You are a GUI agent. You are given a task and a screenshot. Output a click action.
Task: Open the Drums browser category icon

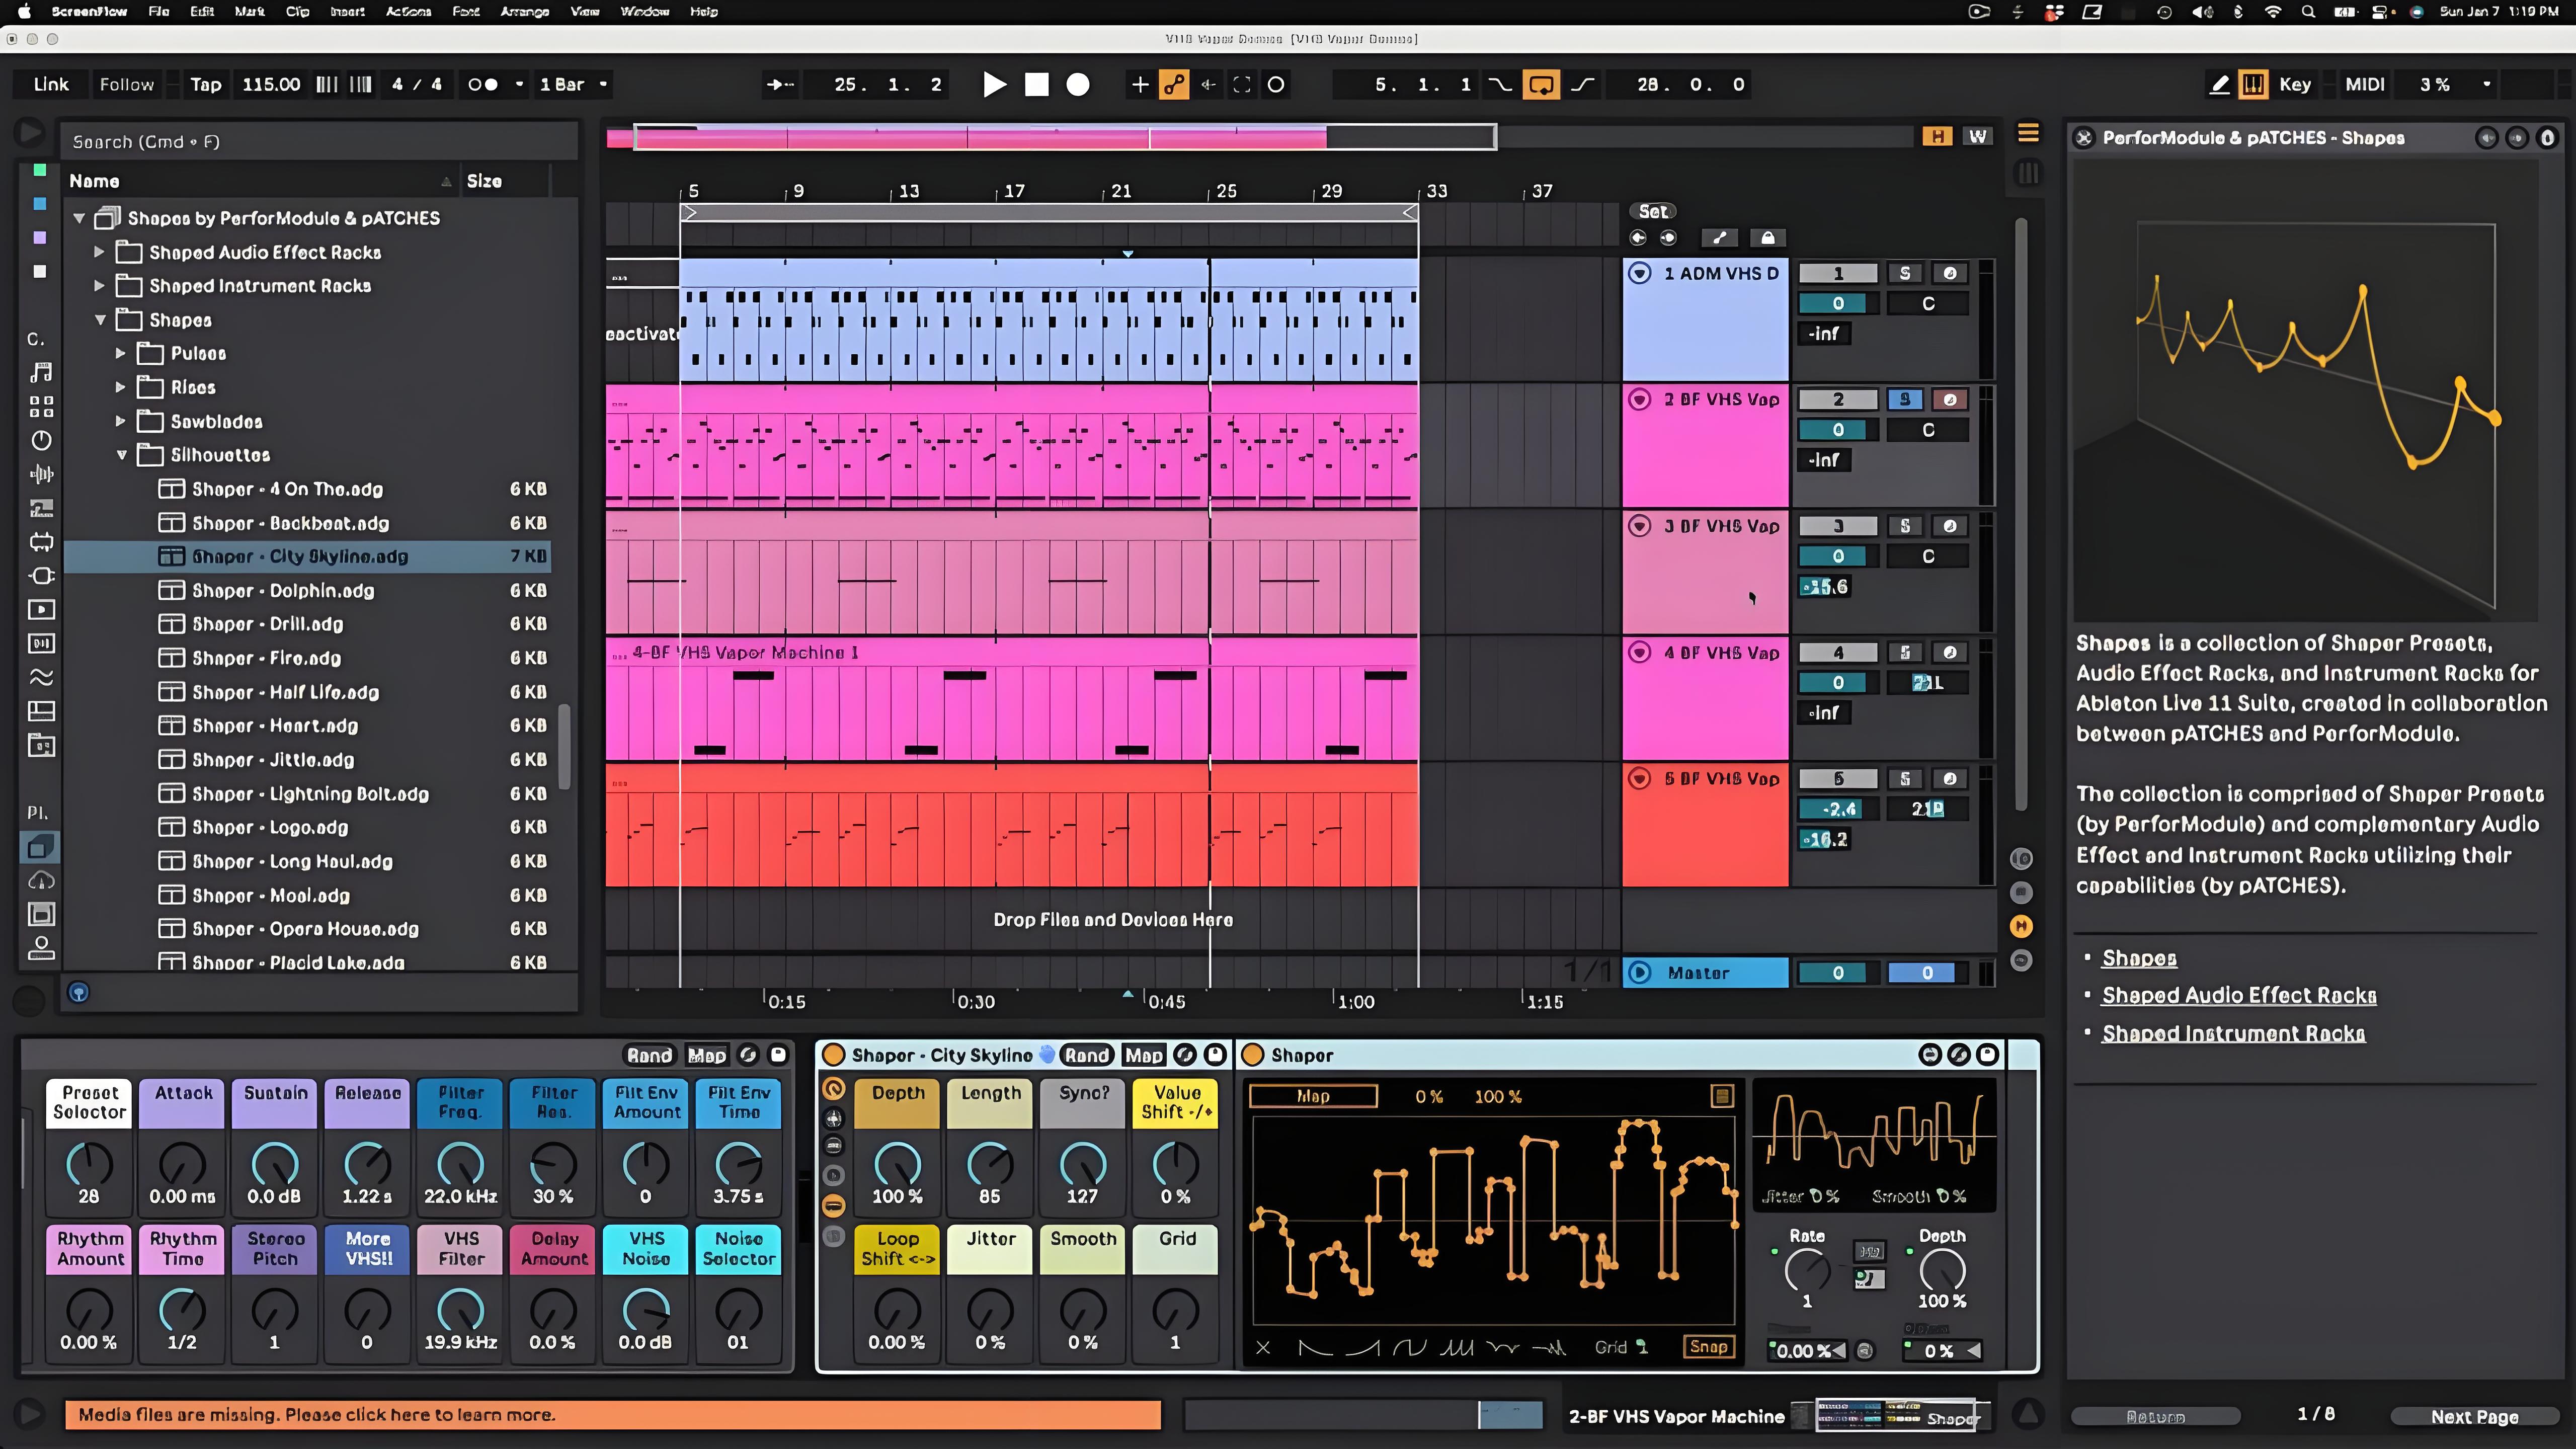41,407
